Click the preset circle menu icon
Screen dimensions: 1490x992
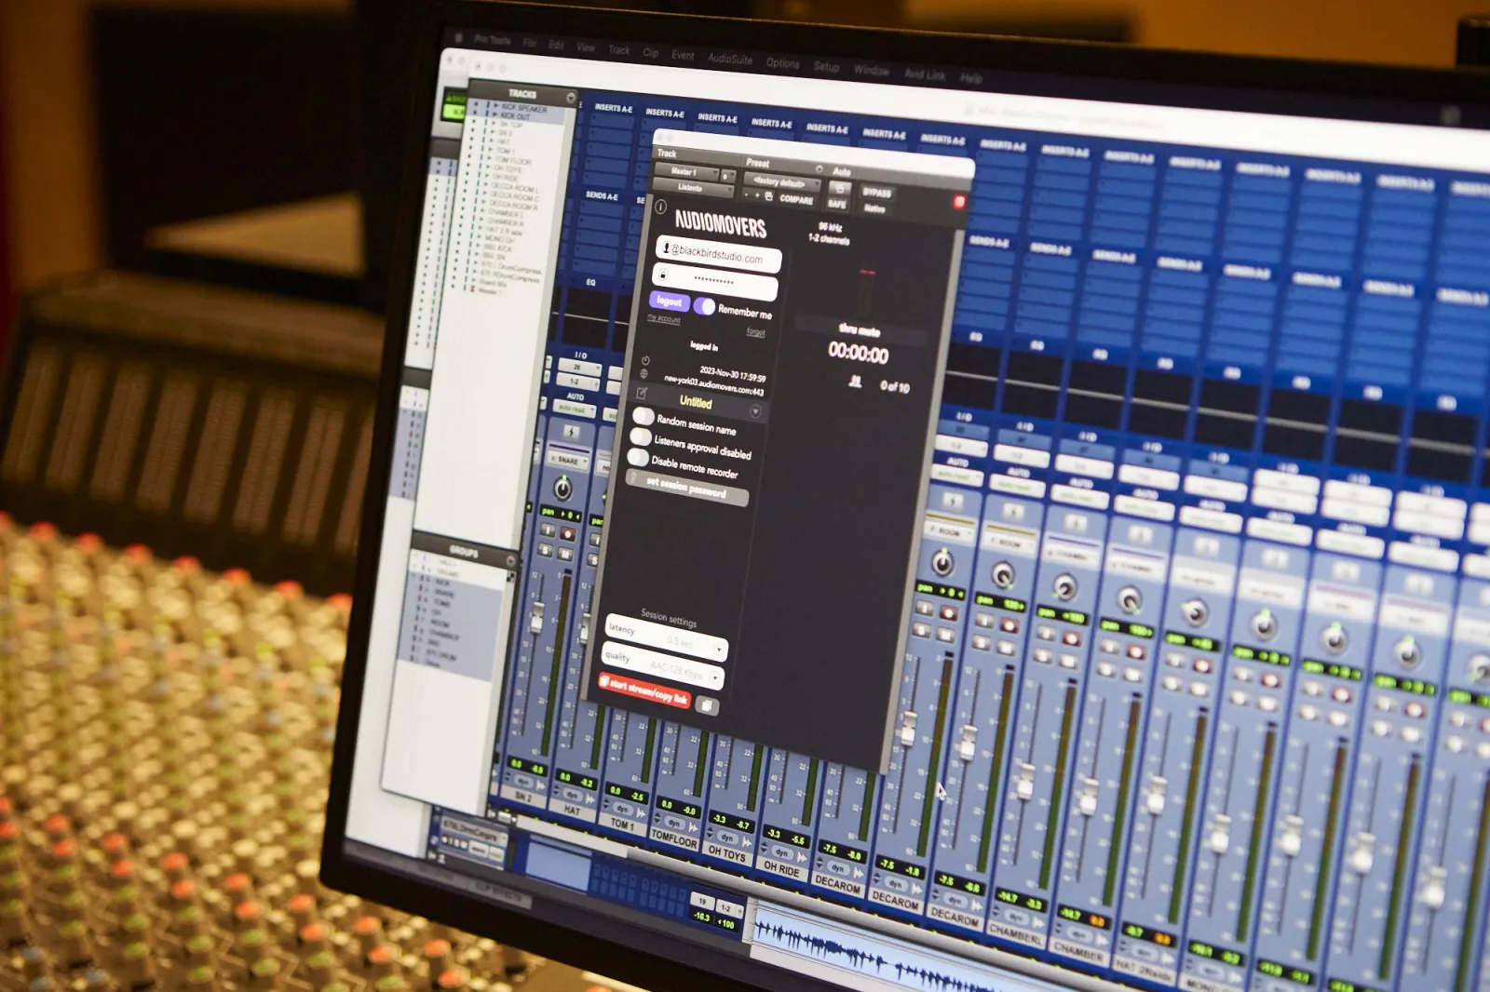819,168
